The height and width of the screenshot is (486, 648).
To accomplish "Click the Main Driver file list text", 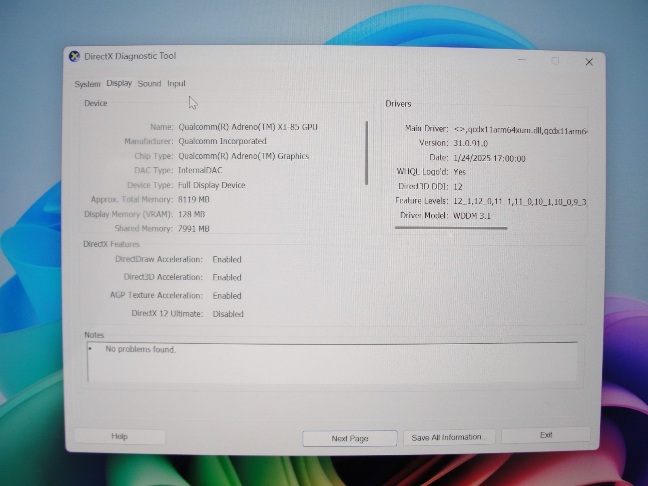I will click(520, 130).
